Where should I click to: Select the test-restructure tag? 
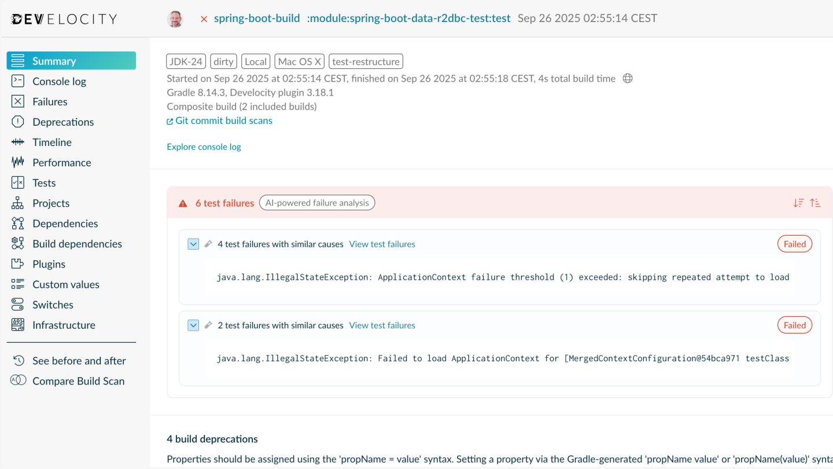(x=366, y=61)
